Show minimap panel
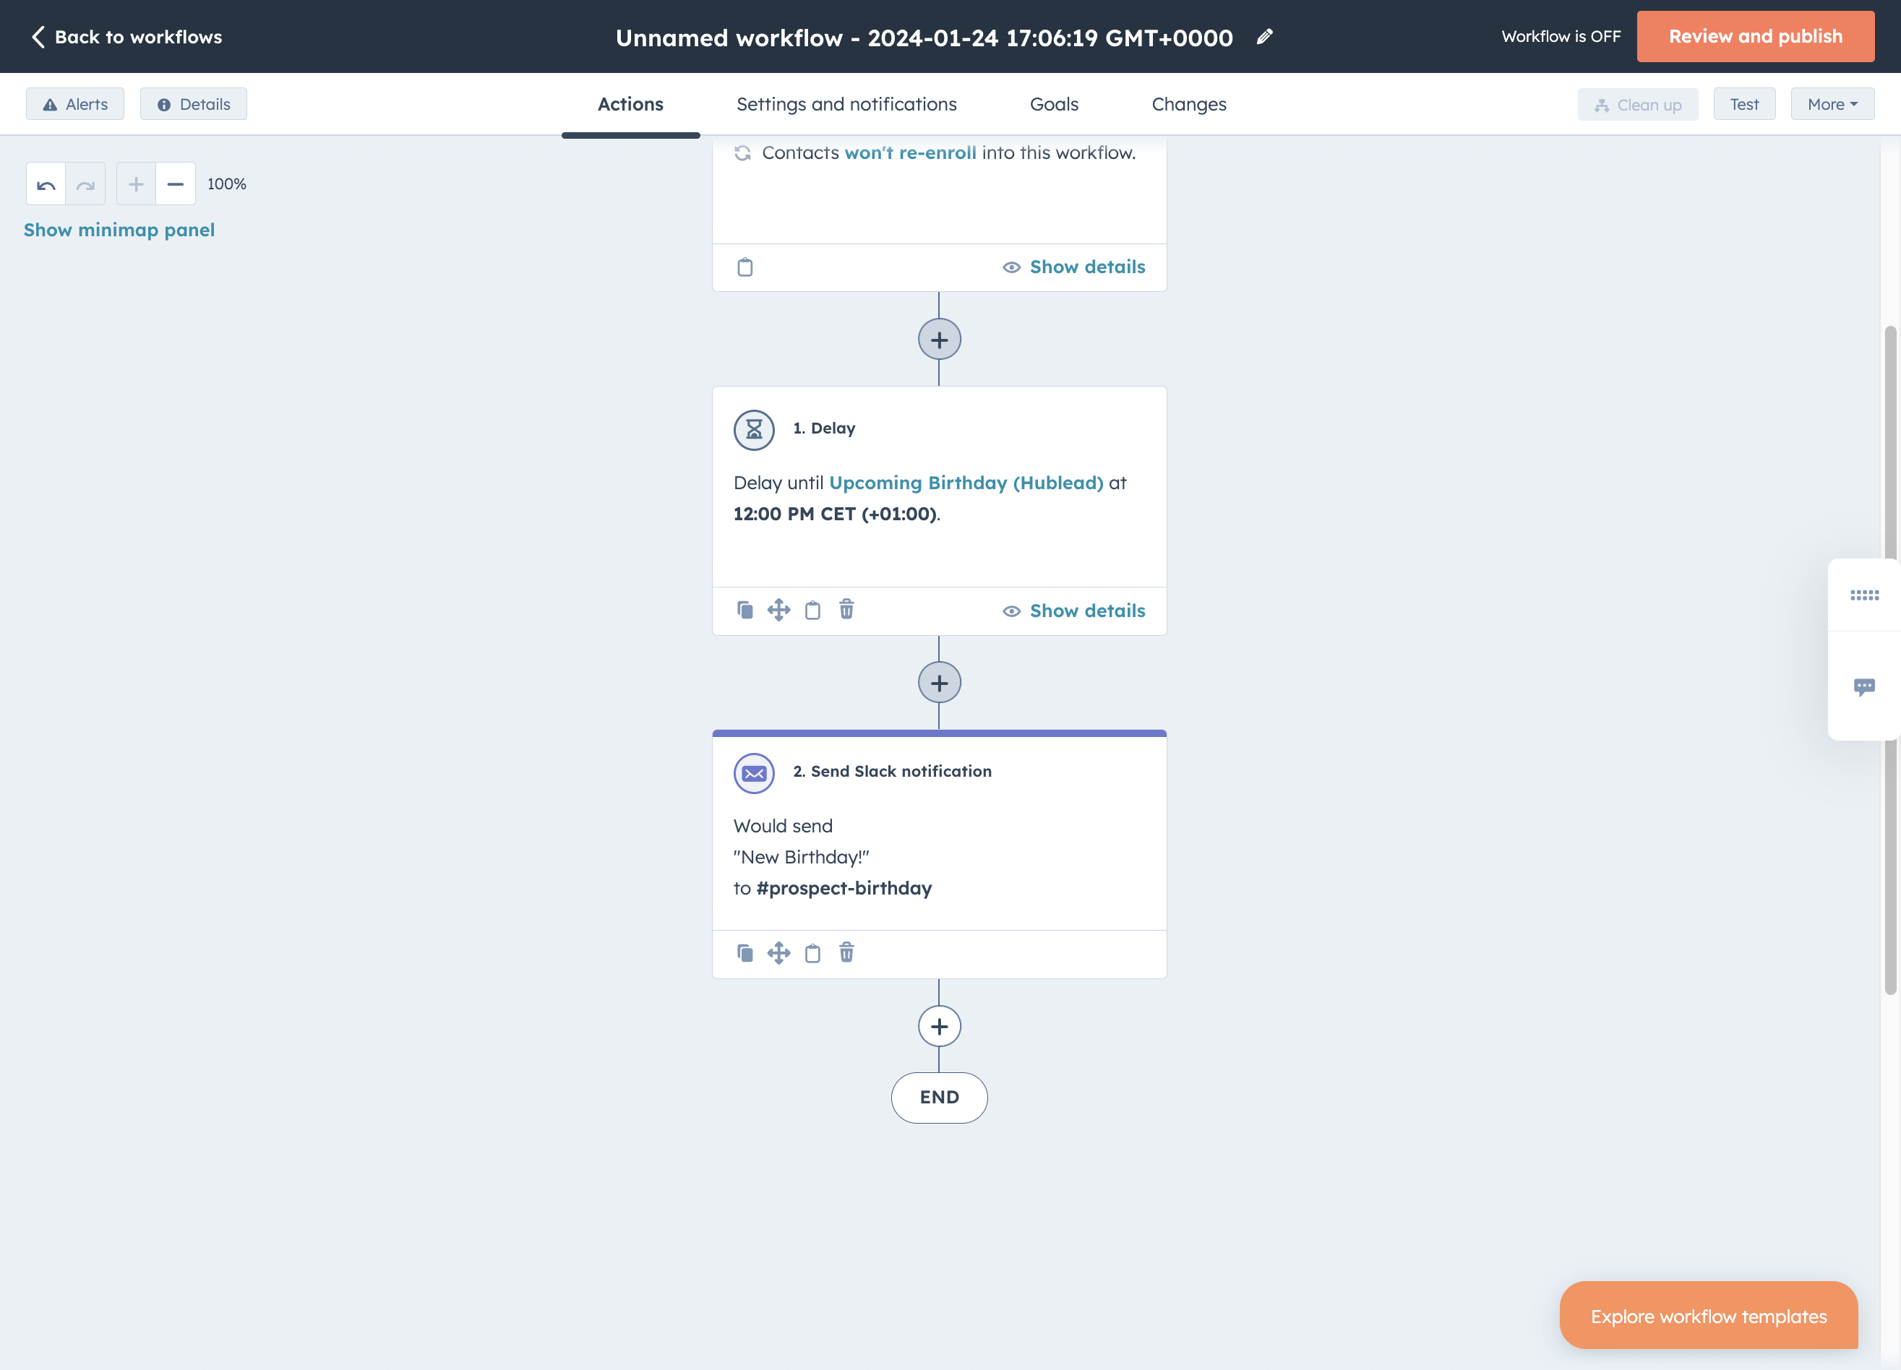The width and height of the screenshot is (1901, 1370). point(119,230)
